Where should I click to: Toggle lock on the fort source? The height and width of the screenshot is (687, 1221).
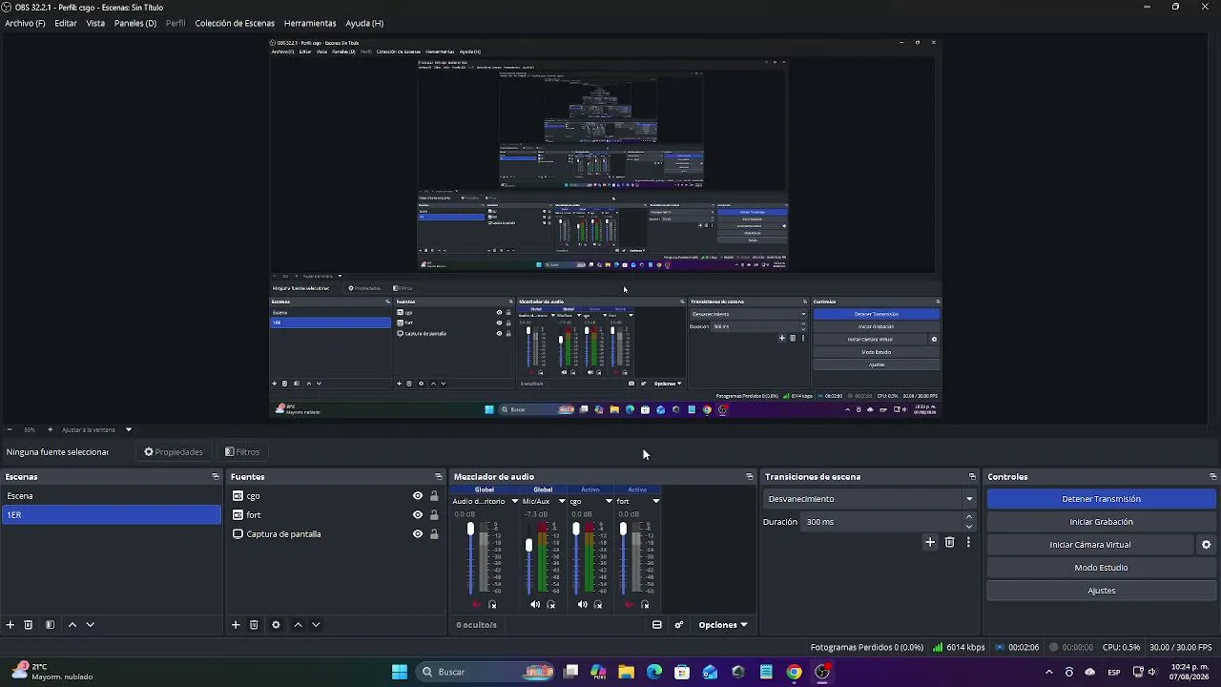tap(434, 515)
